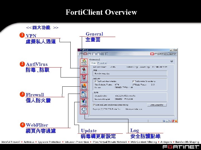Select the AntiVirus sidebar icon
201x150 pixels.
84,78
